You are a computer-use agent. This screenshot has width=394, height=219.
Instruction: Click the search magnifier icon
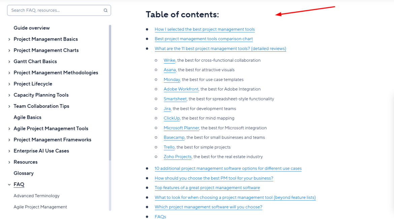click(x=105, y=10)
